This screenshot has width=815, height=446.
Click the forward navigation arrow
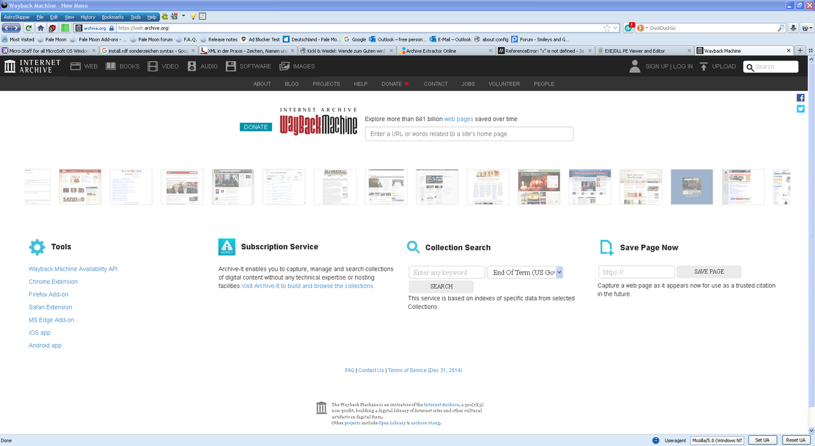tap(16, 28)
